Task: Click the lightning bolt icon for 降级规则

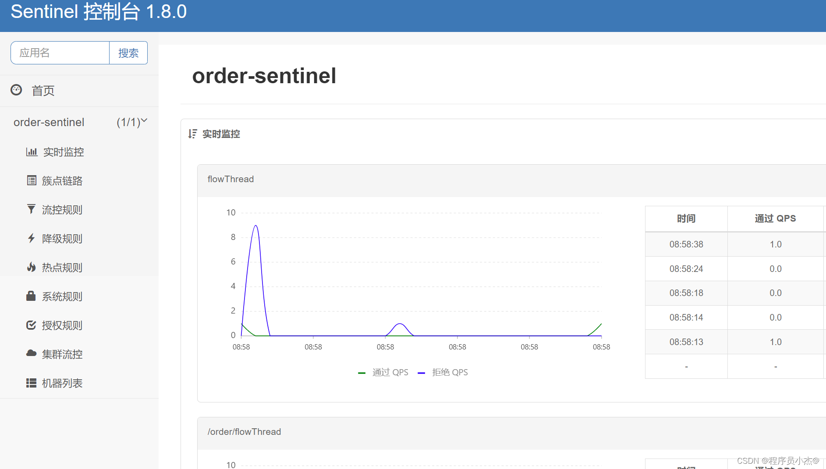Action: coord(31,238)
